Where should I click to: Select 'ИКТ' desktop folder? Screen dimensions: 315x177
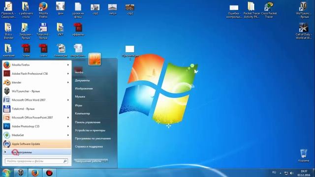tap(61, 29)
